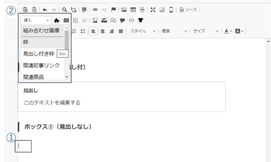This screenshot has width=271, height=162.
Task: Click the editor scrollbar up arrow
Action: (268, 41)
